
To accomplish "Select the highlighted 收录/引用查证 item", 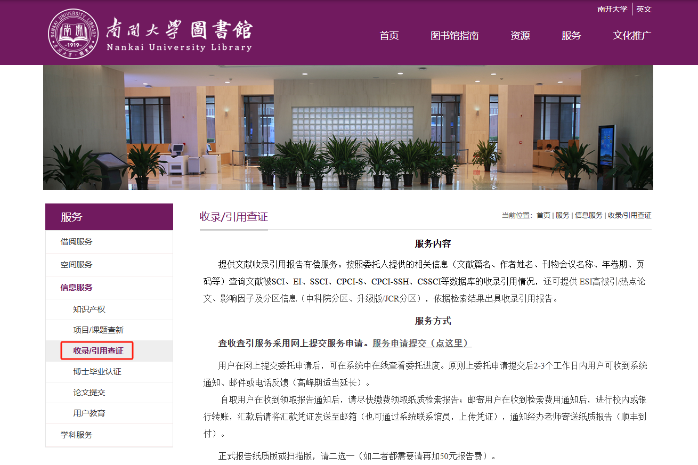I will 97,350.
